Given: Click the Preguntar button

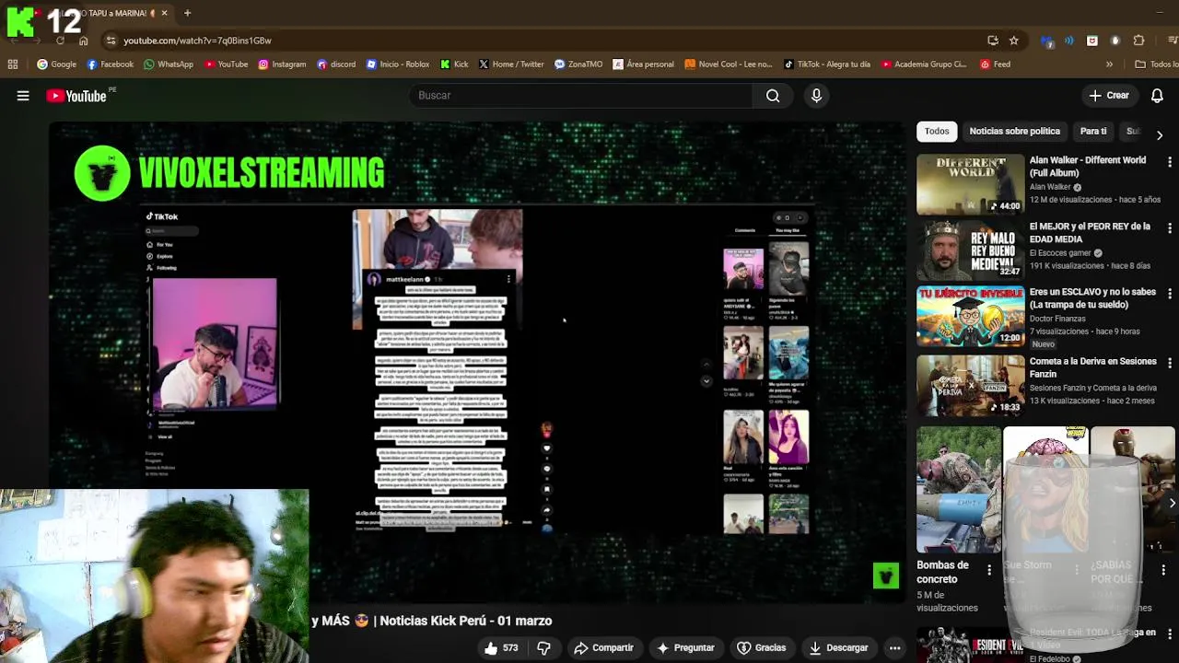Looking at the screenshot, I should click(x=684, y=648).
